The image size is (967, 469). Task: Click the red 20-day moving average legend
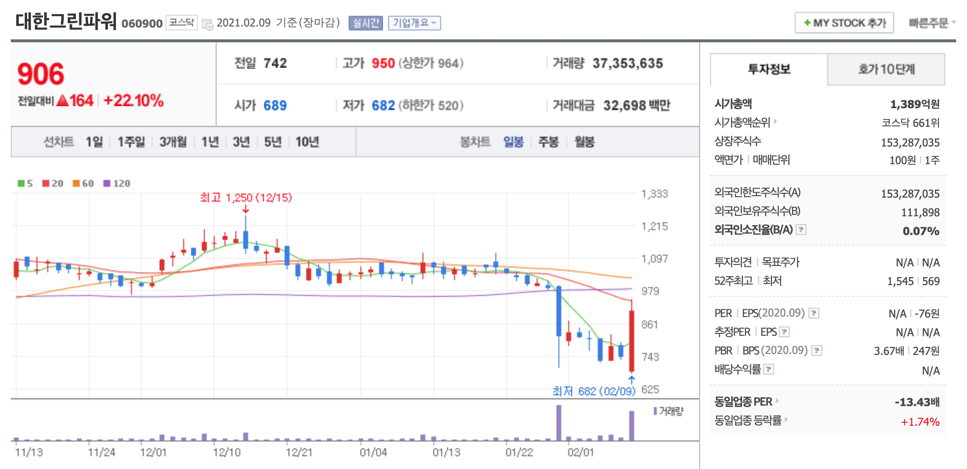click(53, 183)
